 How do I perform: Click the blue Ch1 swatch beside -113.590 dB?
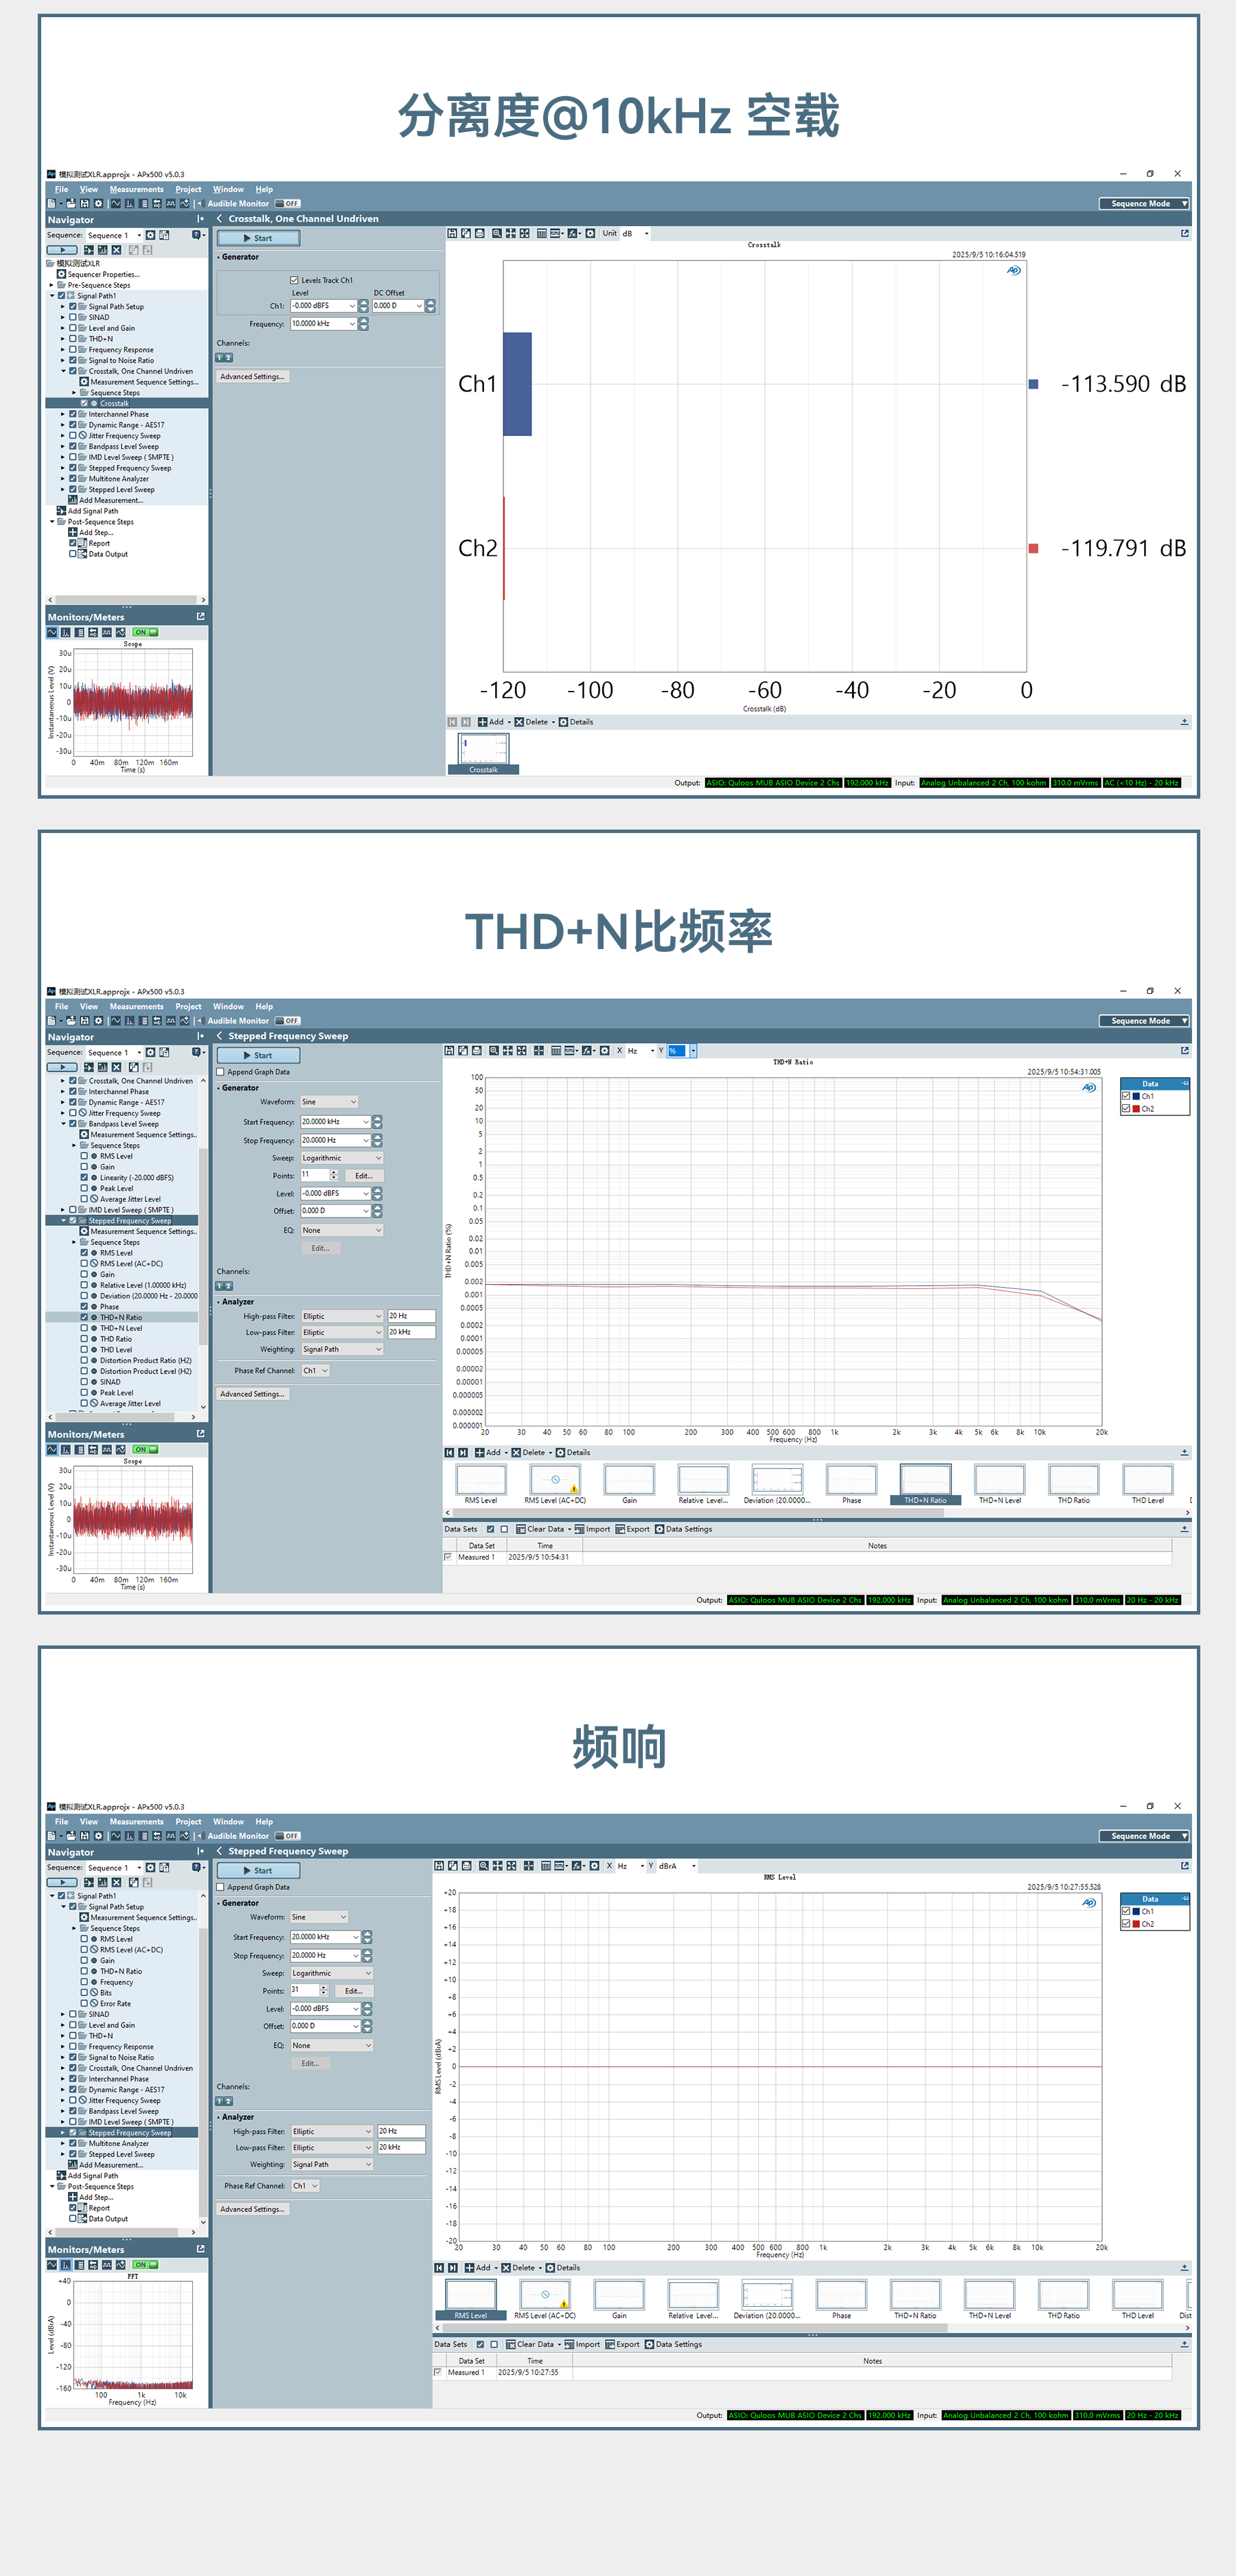click(1033, 384)
